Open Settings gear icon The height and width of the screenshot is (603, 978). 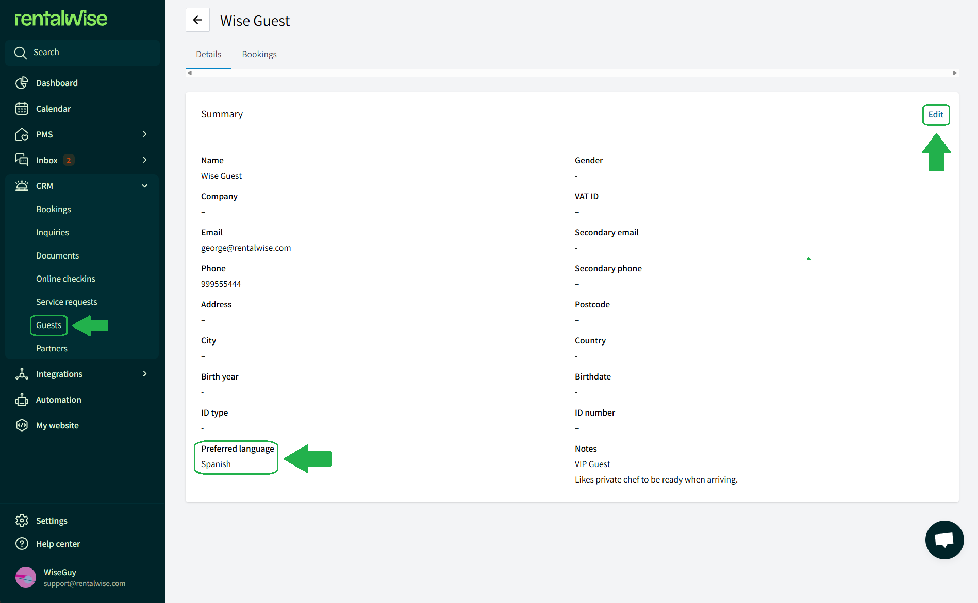[x=22, y=521]
